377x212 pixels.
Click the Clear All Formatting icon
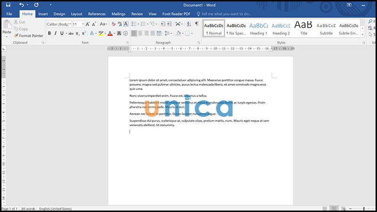[114, 24]
